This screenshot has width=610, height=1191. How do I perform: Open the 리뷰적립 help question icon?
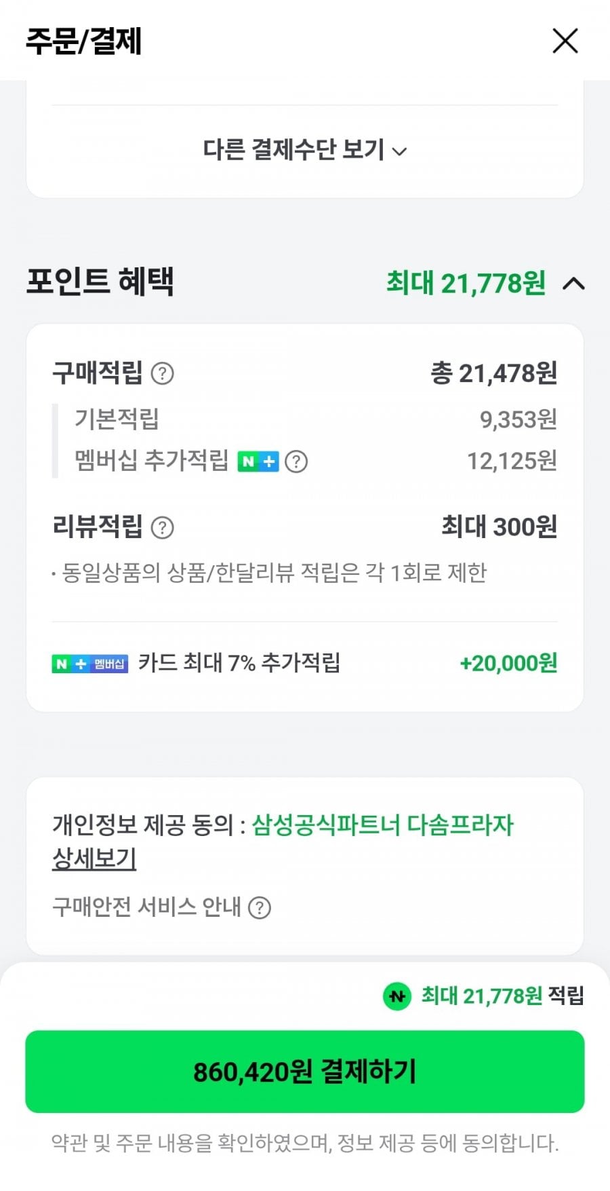click(x=162, y=527)
